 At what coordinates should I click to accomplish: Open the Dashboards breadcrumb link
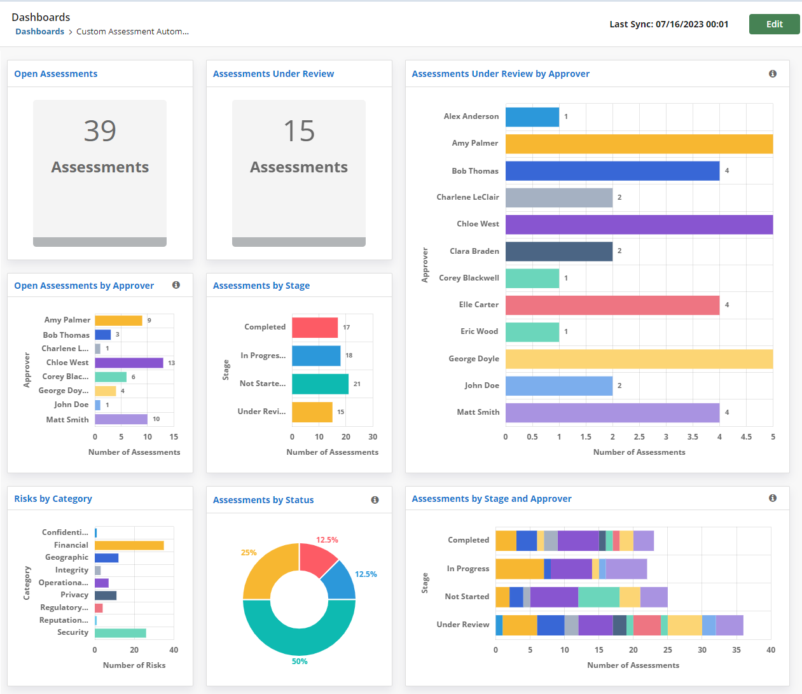tap(39, 31)
